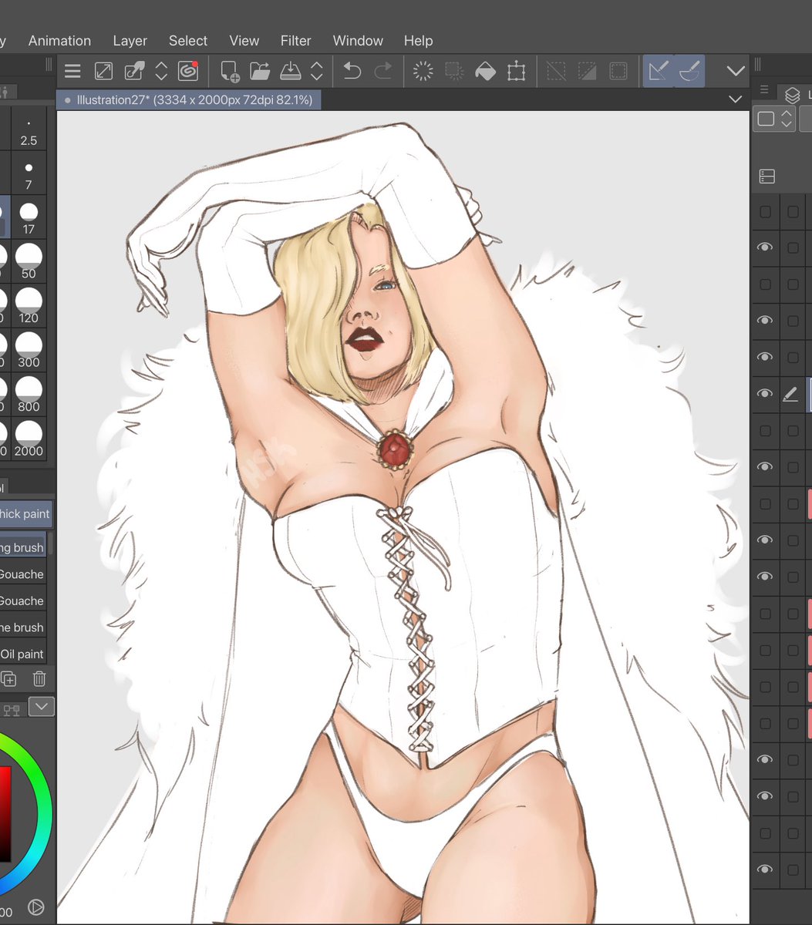
Task: Click the circled play-arrow icon under the color wheel
Action: point(35,906)
